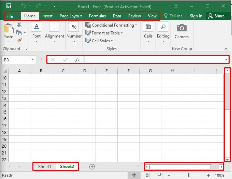Viewport: 232px width, 179px height.
Task: Click the Cut scissors icon
Action: (x=19, y=25)
